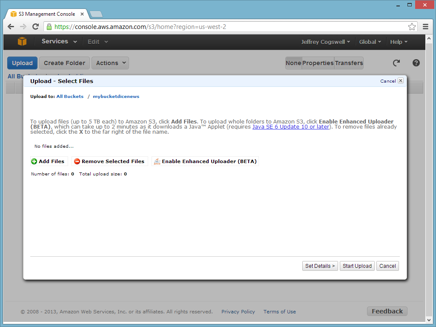Show the Transfers panel tab

pos(349,63)
